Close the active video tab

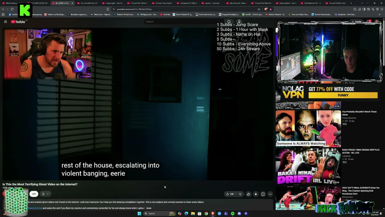tap(72, 3)
